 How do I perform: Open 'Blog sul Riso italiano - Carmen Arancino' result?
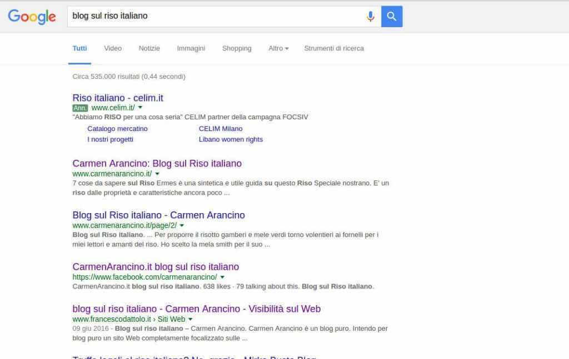[158, 215]
